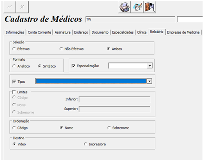This screenshot has width=203, height=161.
Task: Select Sintético format
Action: pos(47,66)
